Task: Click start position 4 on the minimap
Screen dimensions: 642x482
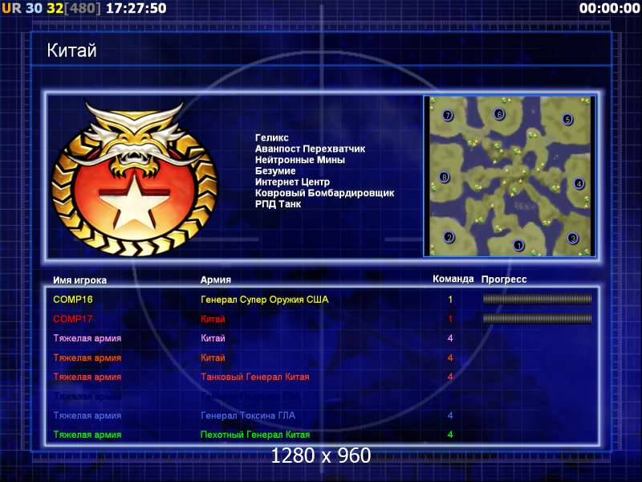Action: click(579, 183)
